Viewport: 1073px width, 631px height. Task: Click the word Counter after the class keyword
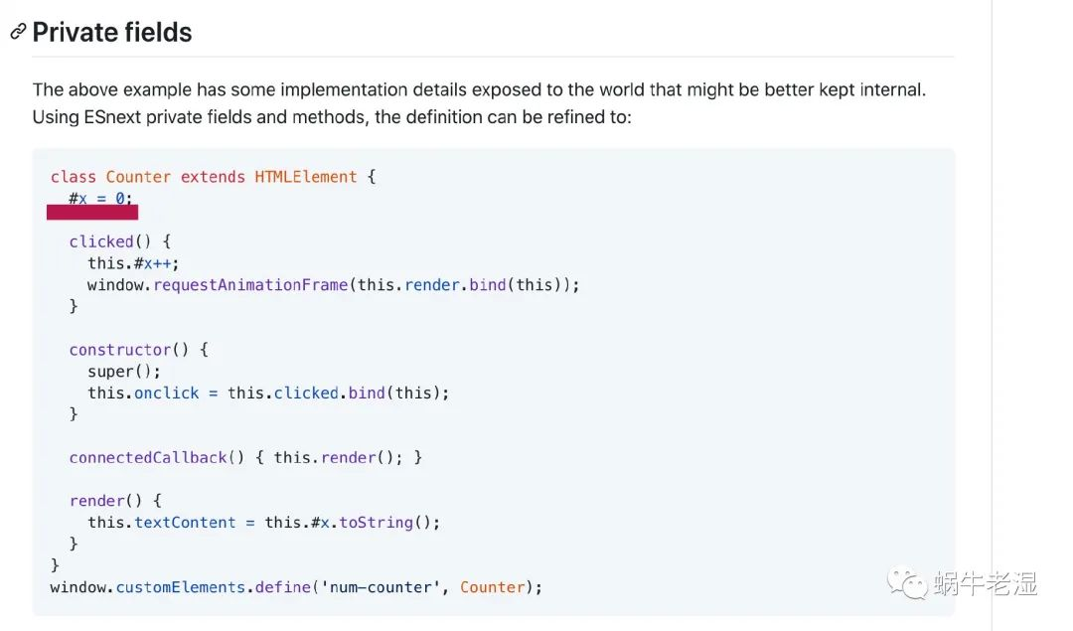[138, 177]
